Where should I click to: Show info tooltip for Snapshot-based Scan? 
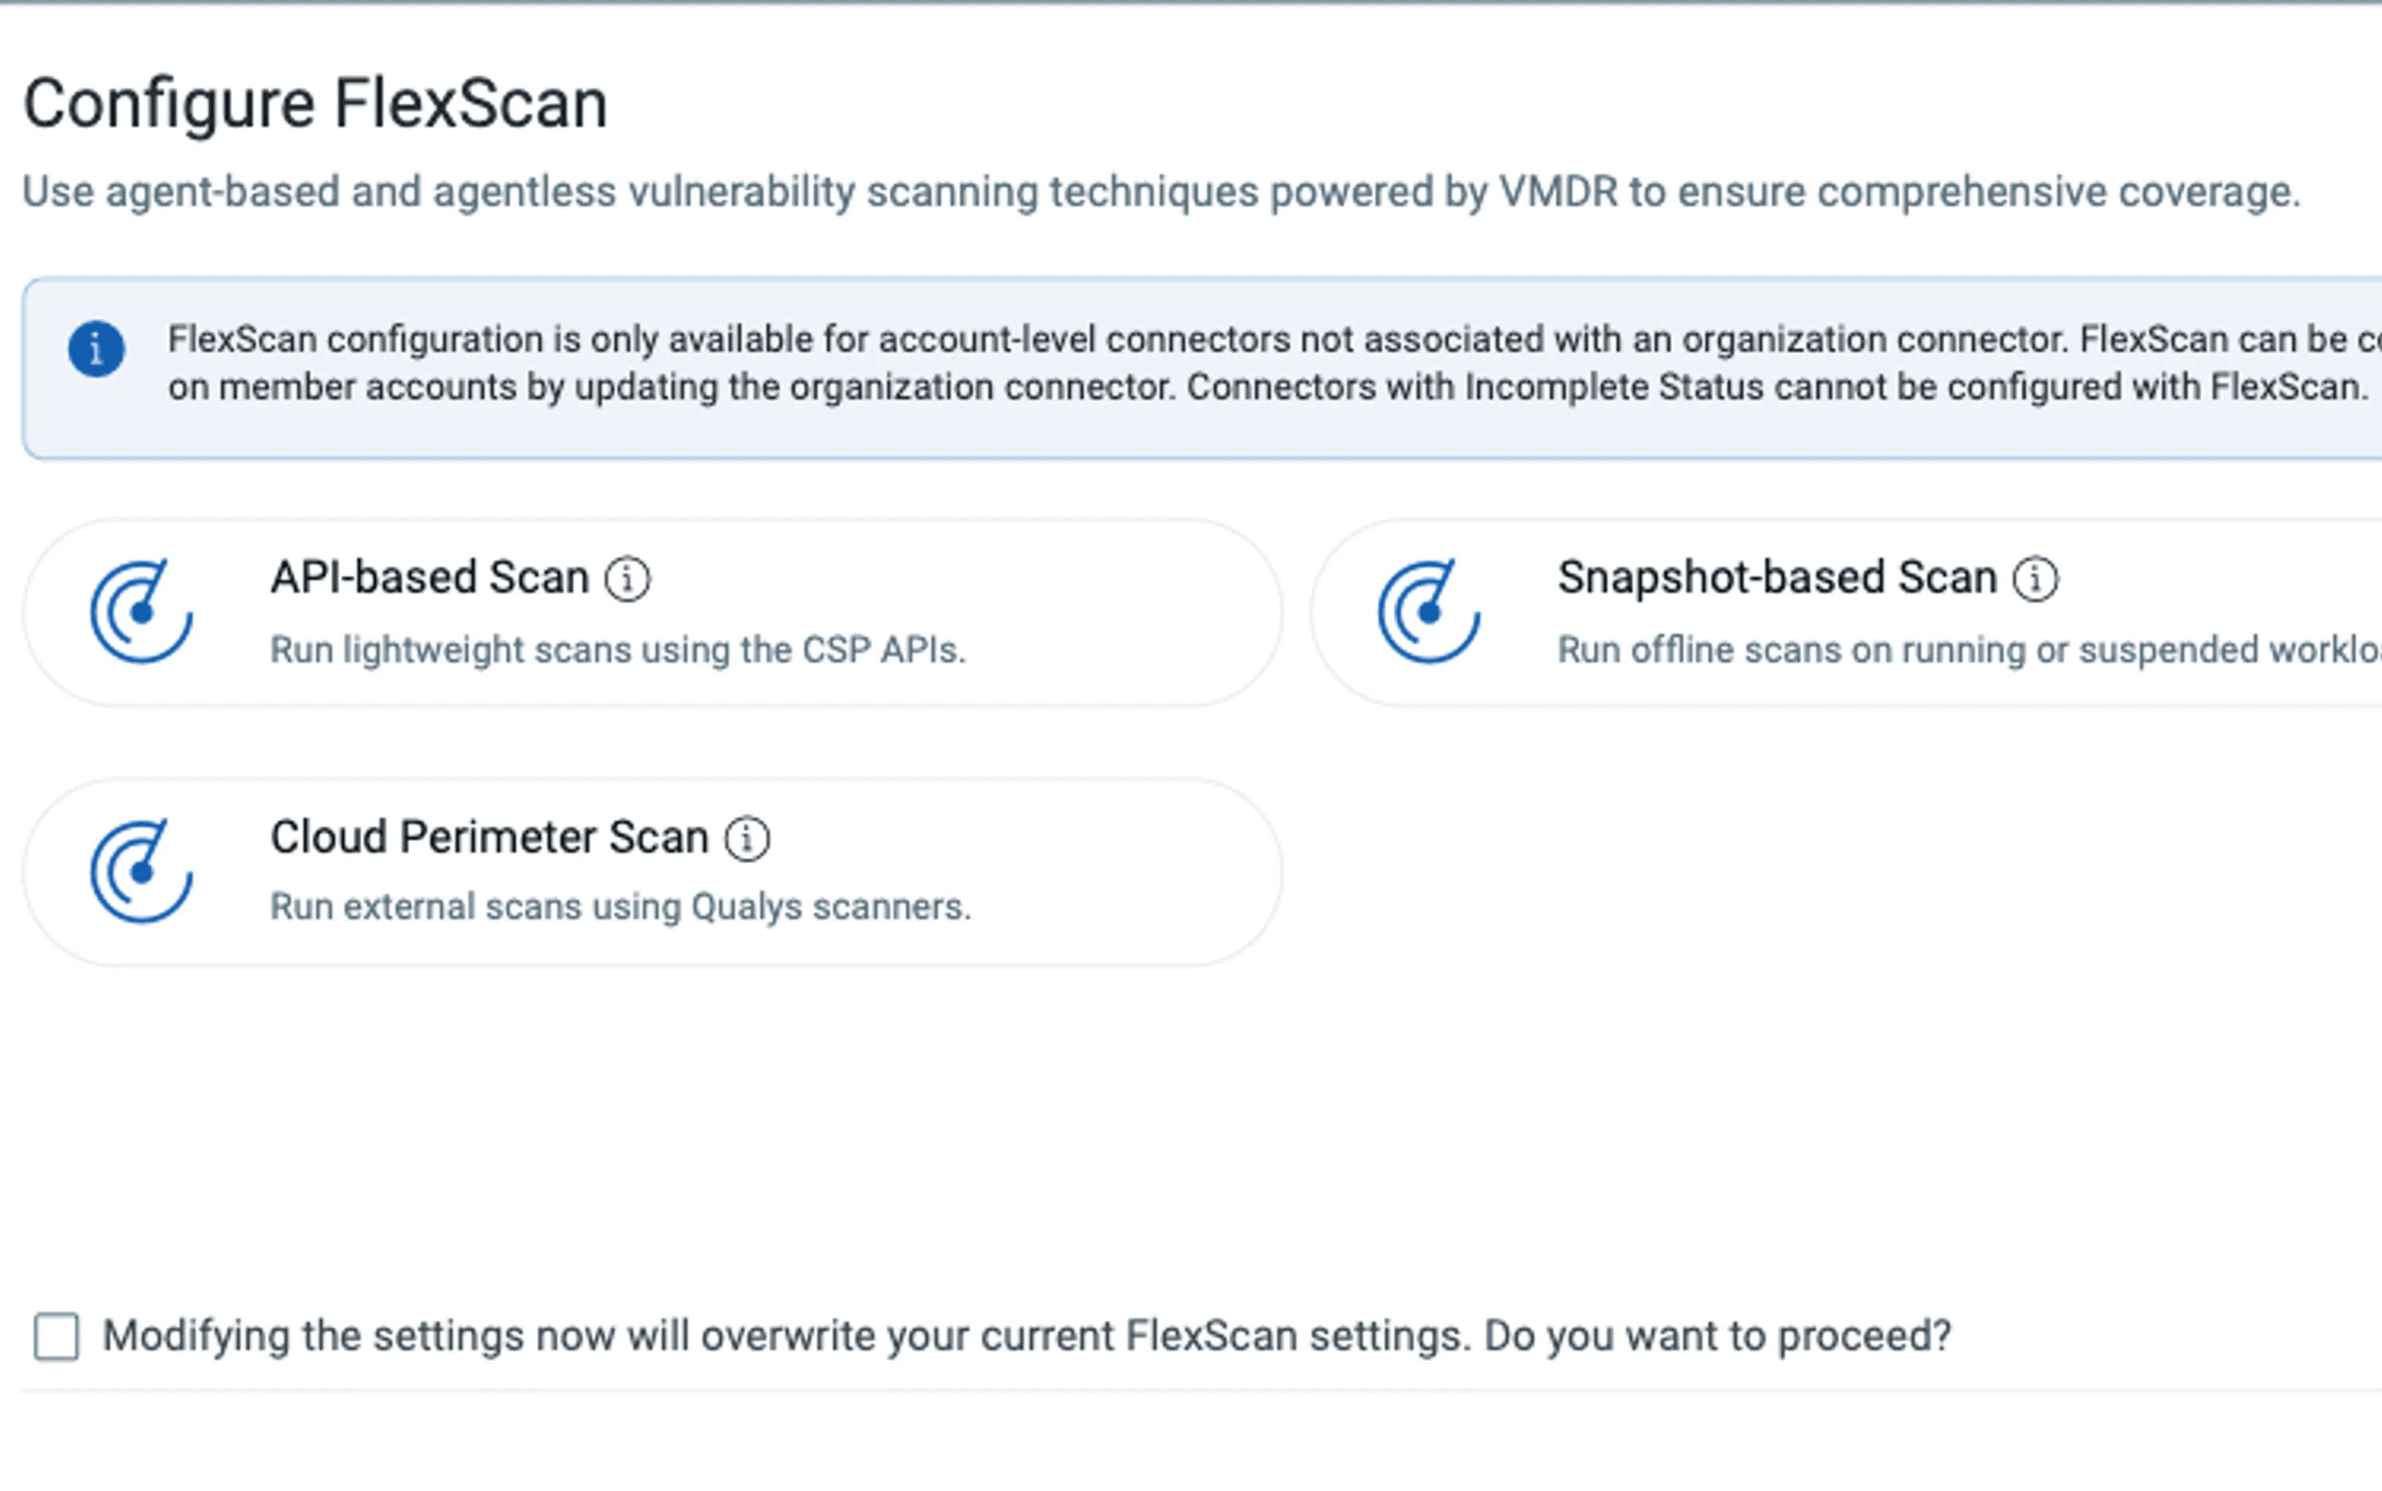pyautogui.click(x=2035, y=579)
